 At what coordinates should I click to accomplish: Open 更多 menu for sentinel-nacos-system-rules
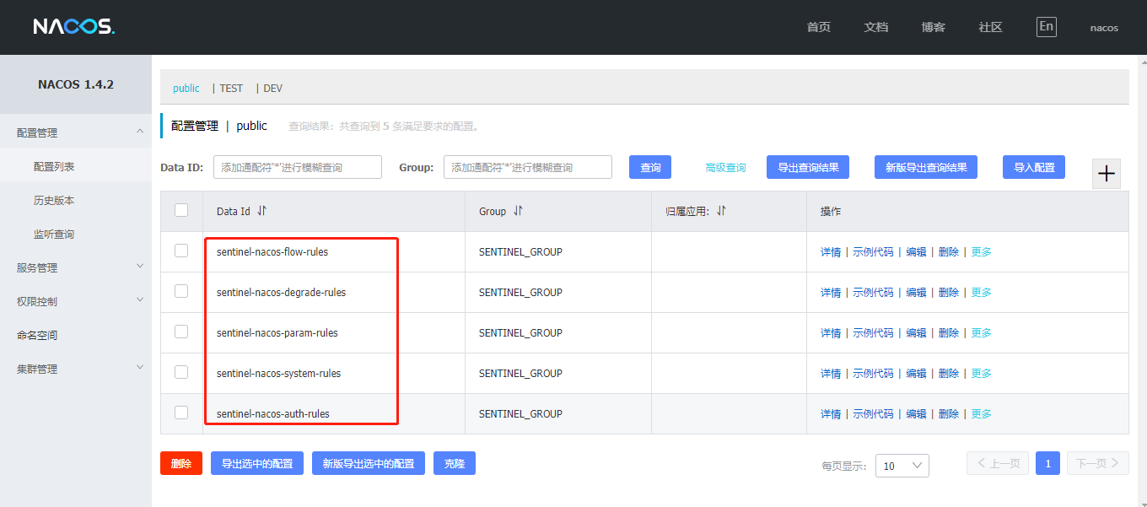pos(981,373)
